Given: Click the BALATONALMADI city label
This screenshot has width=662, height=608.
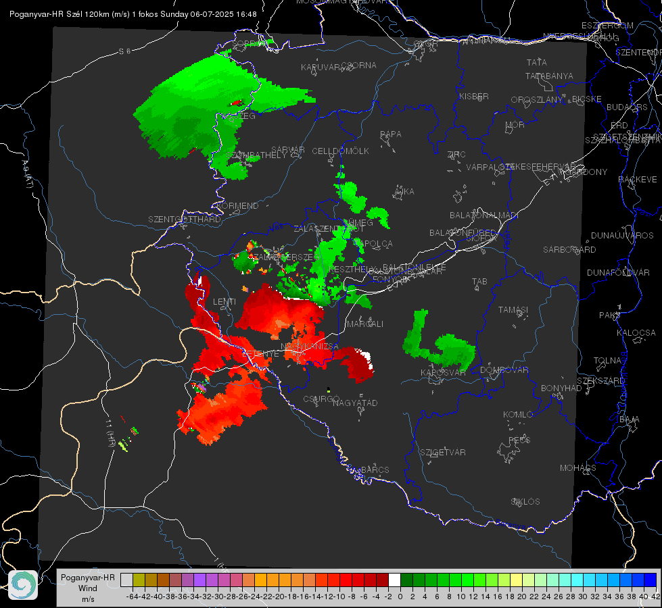Looking at the screenshot, I should [484, 215].
